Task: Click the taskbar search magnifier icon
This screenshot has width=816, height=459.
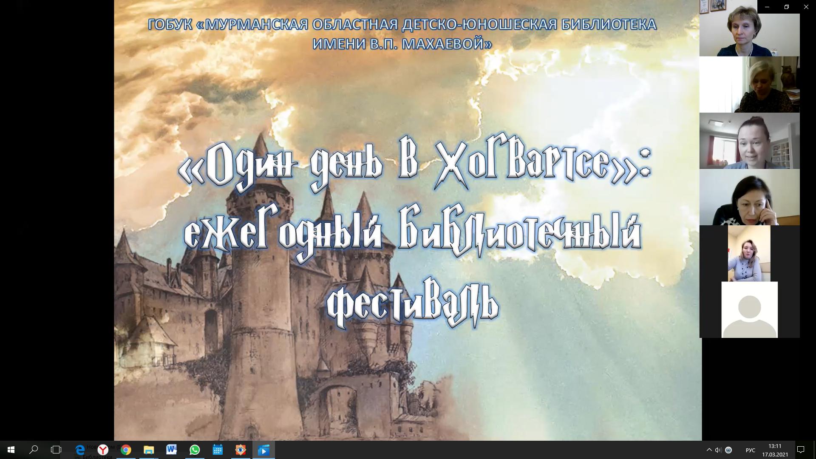Action: (x=34, y=450)
